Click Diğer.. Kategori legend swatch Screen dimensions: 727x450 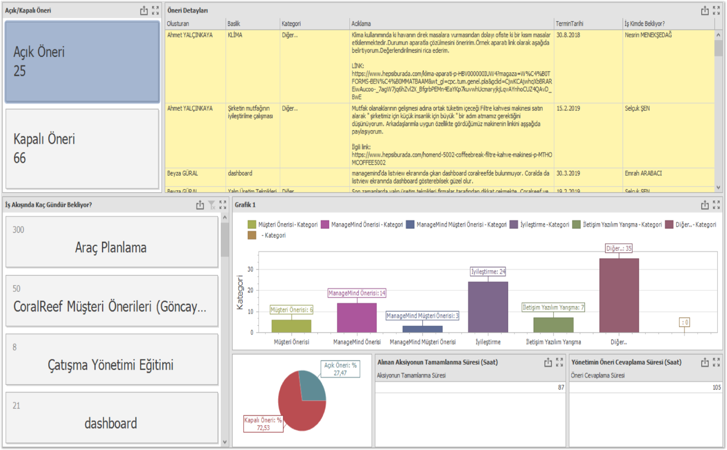point(669,225)
